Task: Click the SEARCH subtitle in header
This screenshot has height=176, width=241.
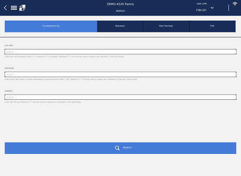Action: [x=120, y=11]
